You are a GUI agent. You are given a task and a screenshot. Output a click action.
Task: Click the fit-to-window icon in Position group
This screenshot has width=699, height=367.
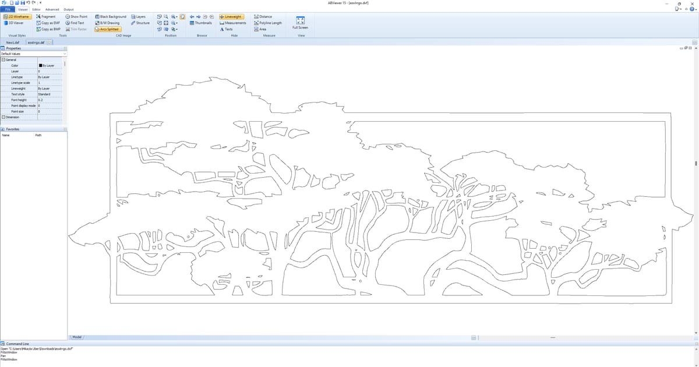click(x=166, y=23)
